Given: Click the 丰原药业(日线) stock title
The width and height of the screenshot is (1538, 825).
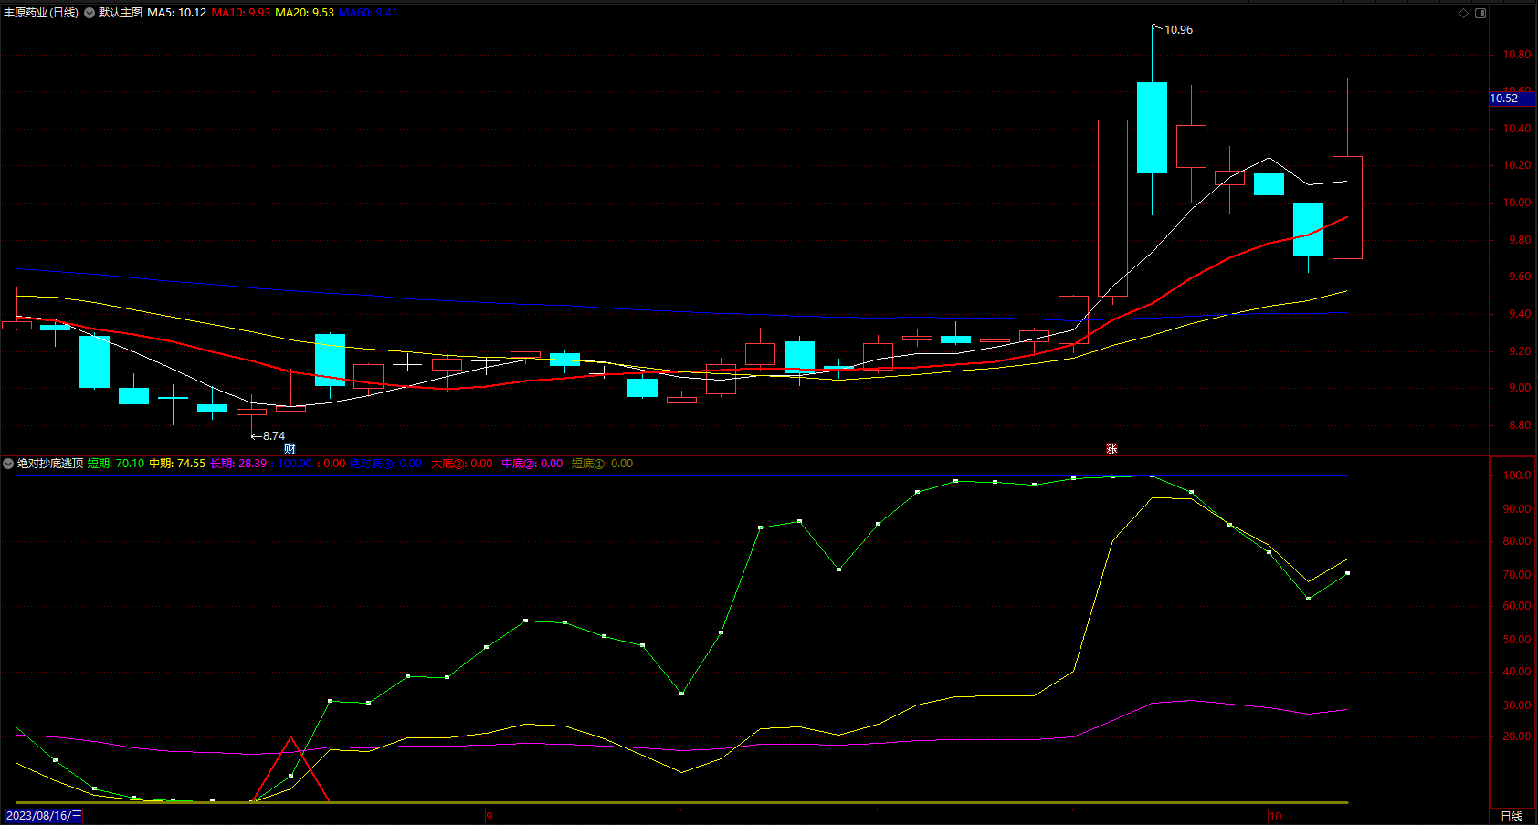Looking at the screenshot, I should [41, 13].
